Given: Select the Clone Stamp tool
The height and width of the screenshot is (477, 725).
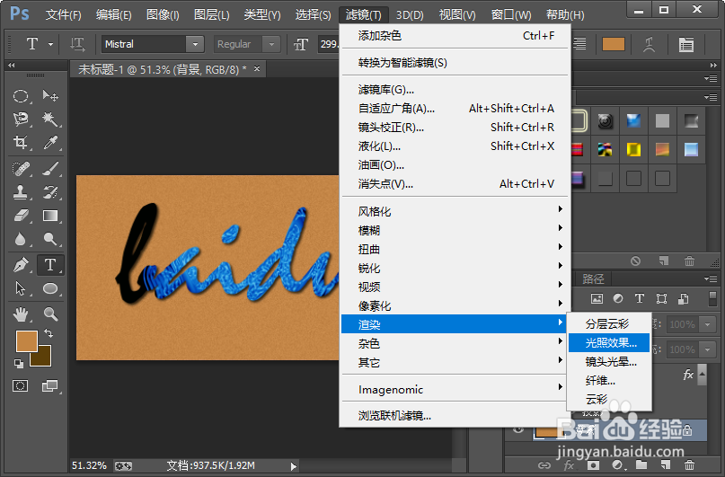Looking at the screenshot, I should [21, 192].
